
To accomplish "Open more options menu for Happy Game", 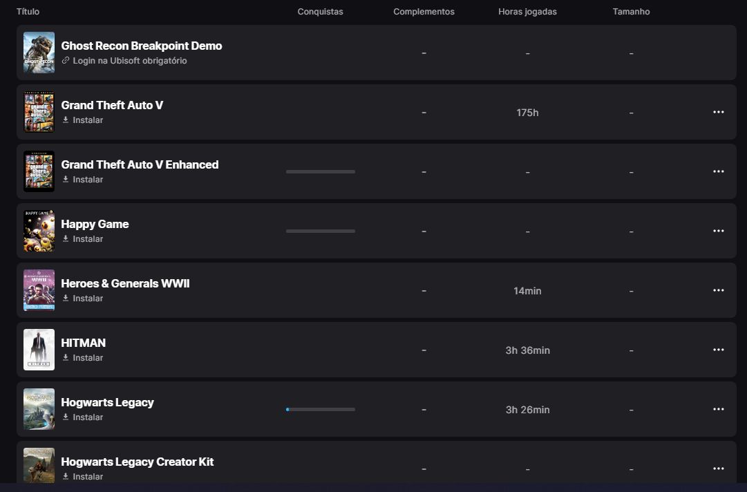I will click(x=719, y=231).
